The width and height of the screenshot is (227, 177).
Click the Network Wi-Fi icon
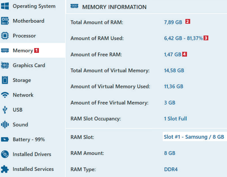5,95
